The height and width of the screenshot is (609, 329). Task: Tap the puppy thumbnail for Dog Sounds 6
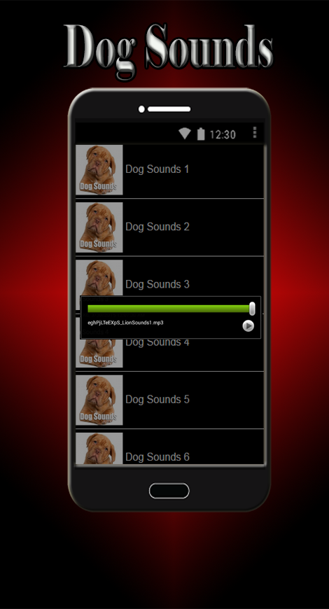click(x=99, y=448)
